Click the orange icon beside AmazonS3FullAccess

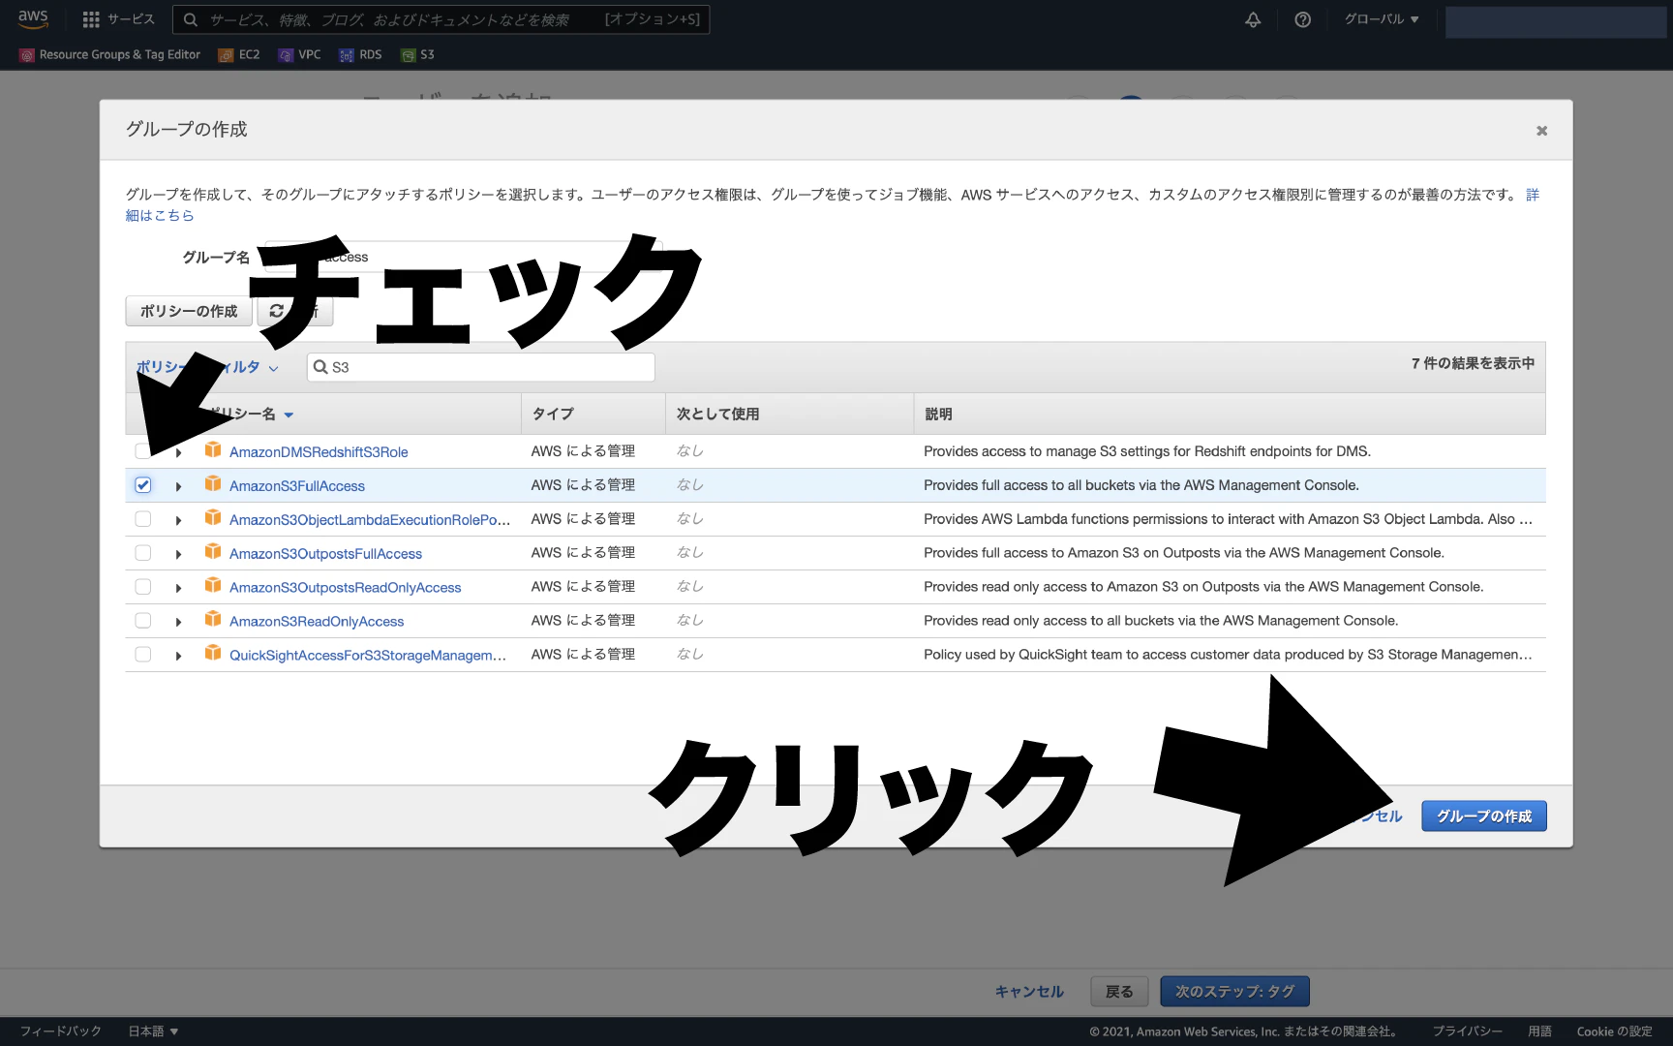click(213, 484)
